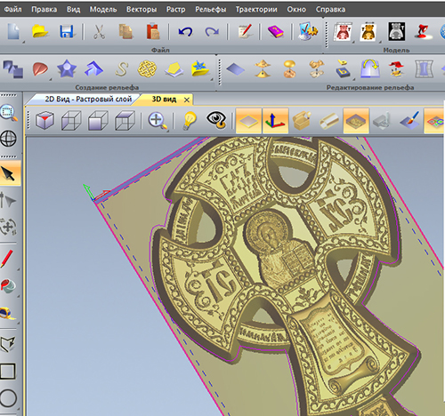Select the red pencil drawing tool

[x=7, y=259]
